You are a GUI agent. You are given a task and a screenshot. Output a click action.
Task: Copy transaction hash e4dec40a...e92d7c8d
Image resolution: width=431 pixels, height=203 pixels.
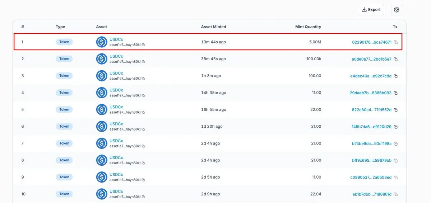[x=395, y=76]
